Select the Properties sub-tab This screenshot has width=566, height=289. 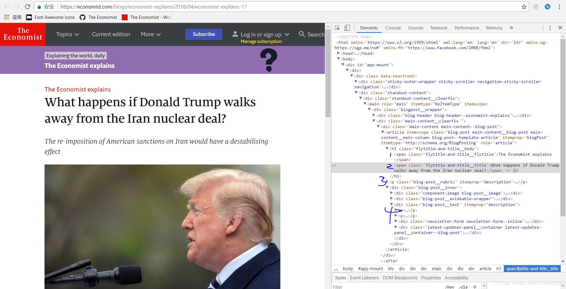(x=431, y=278)
